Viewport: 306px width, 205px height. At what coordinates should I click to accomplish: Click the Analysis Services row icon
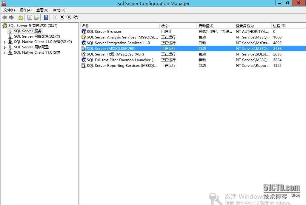(x=84, y=37)
